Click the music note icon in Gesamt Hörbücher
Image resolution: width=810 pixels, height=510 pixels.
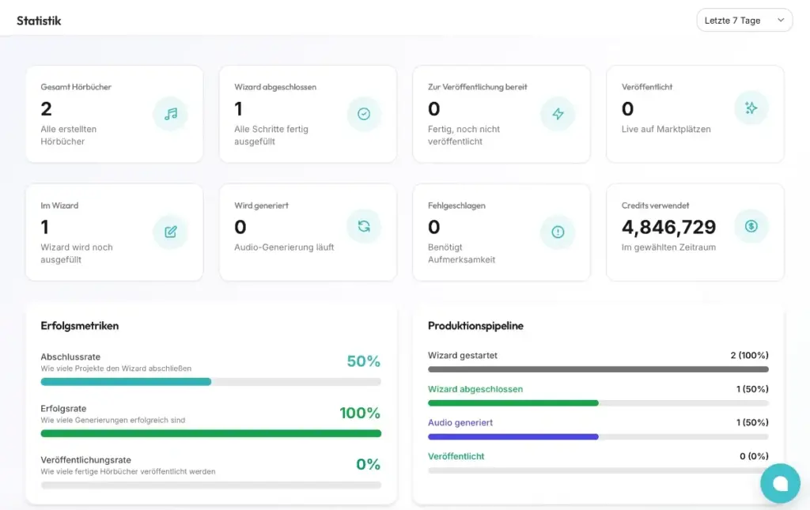click(x=170, y=114)
